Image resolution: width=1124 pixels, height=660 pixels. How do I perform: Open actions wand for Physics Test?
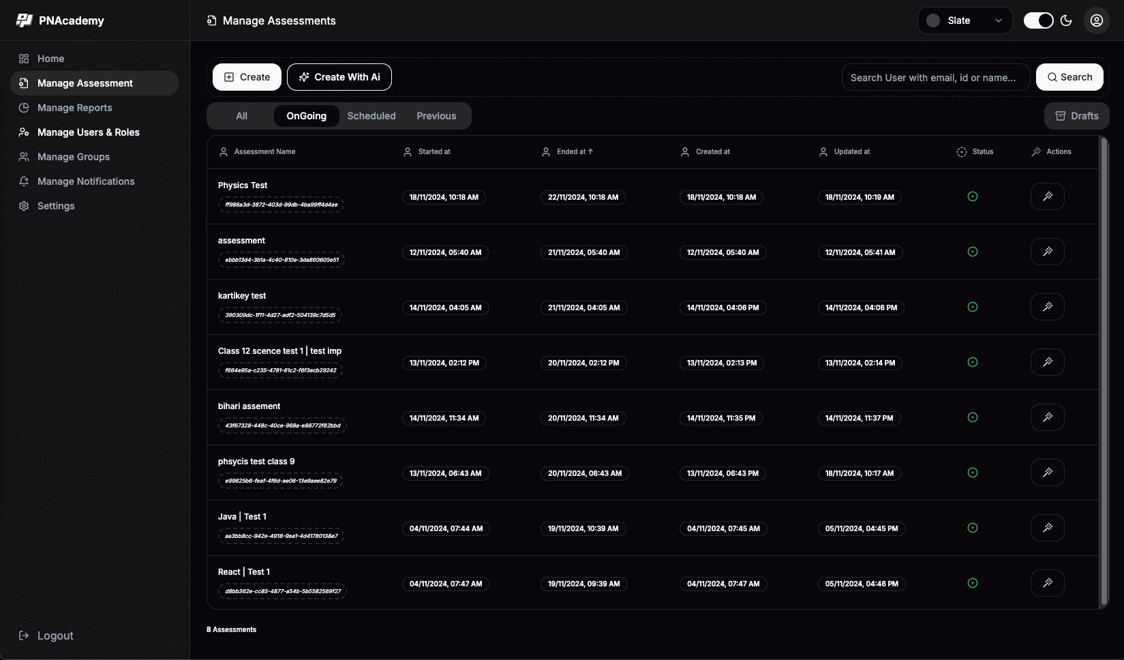(1047, 196)
